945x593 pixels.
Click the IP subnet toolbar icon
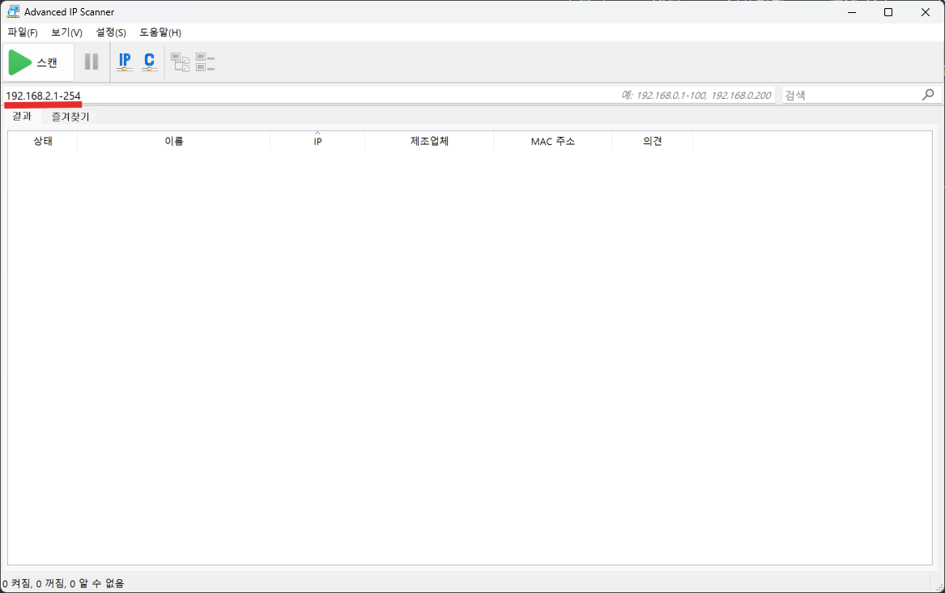[125, 62]
